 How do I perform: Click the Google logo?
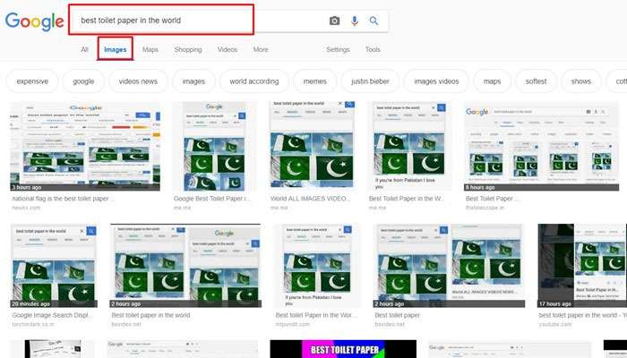34,21
